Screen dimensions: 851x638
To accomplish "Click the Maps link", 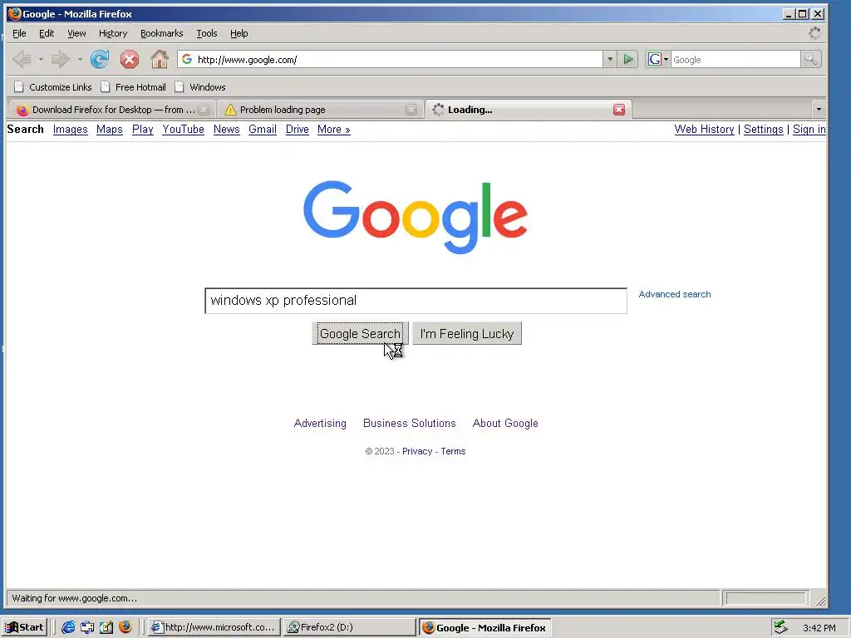I will click(109, 129).
